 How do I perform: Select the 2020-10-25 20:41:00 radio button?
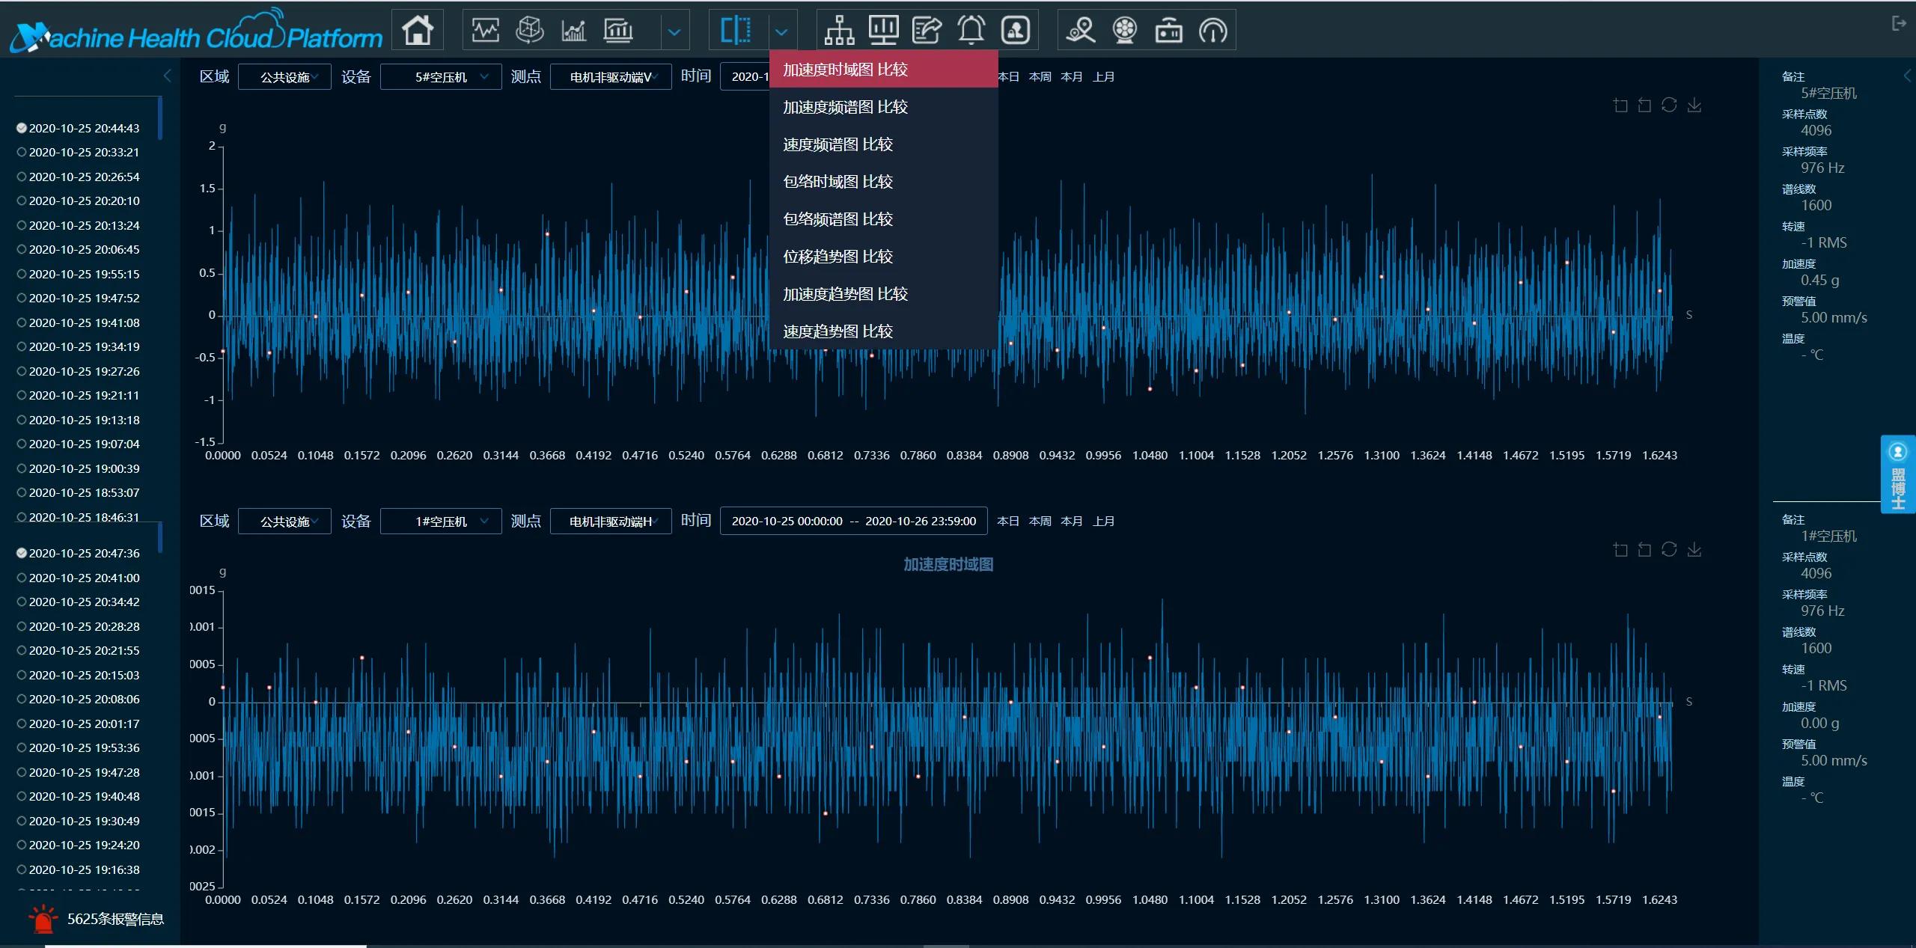pyautogui.click(x=22, y=578)
